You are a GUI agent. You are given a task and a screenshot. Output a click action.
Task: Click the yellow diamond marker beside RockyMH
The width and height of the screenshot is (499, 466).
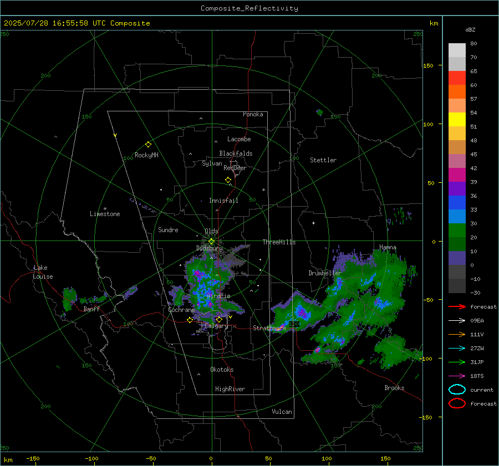click(148, 145)
